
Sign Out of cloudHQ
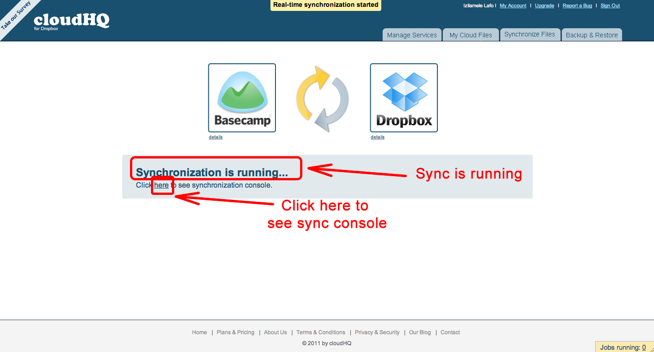(x=610, y=6)
